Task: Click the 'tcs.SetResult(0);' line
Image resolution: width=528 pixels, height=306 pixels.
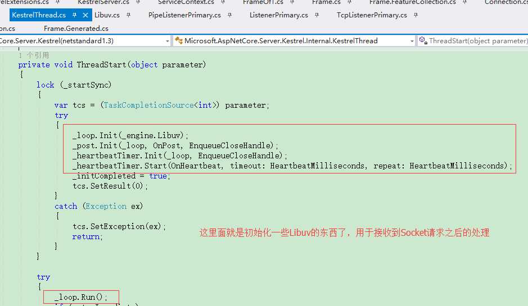Action: [x=110, y=186]
